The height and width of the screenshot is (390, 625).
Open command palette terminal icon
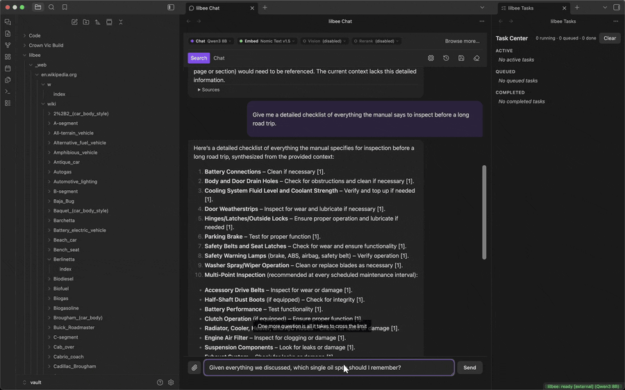tap(8, 91)
